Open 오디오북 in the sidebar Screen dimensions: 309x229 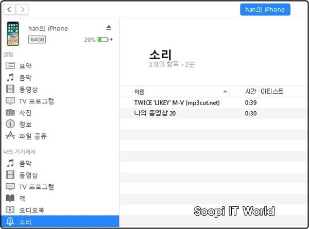[x=31, y=210]
